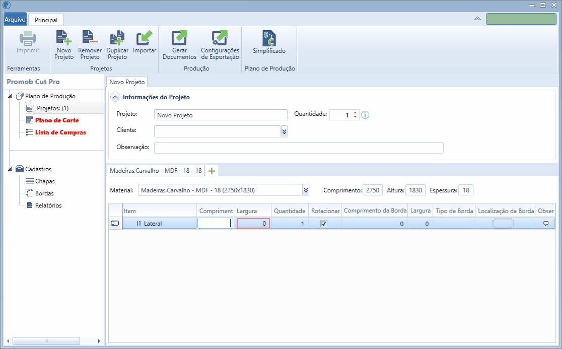Click the Item column header

point(160,211)
